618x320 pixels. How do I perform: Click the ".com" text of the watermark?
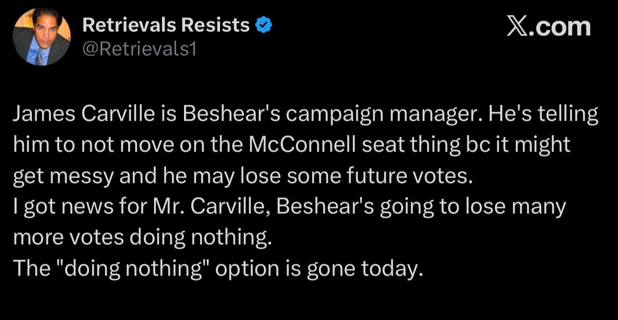coord(560,27)
